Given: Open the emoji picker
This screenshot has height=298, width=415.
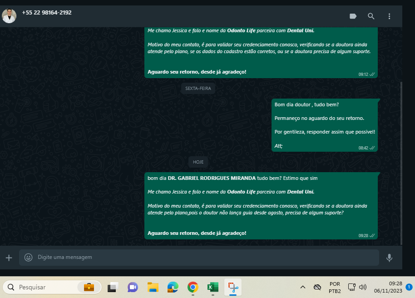Looking at the screenshot, I should pyautogui.click(x=28, y=257).
